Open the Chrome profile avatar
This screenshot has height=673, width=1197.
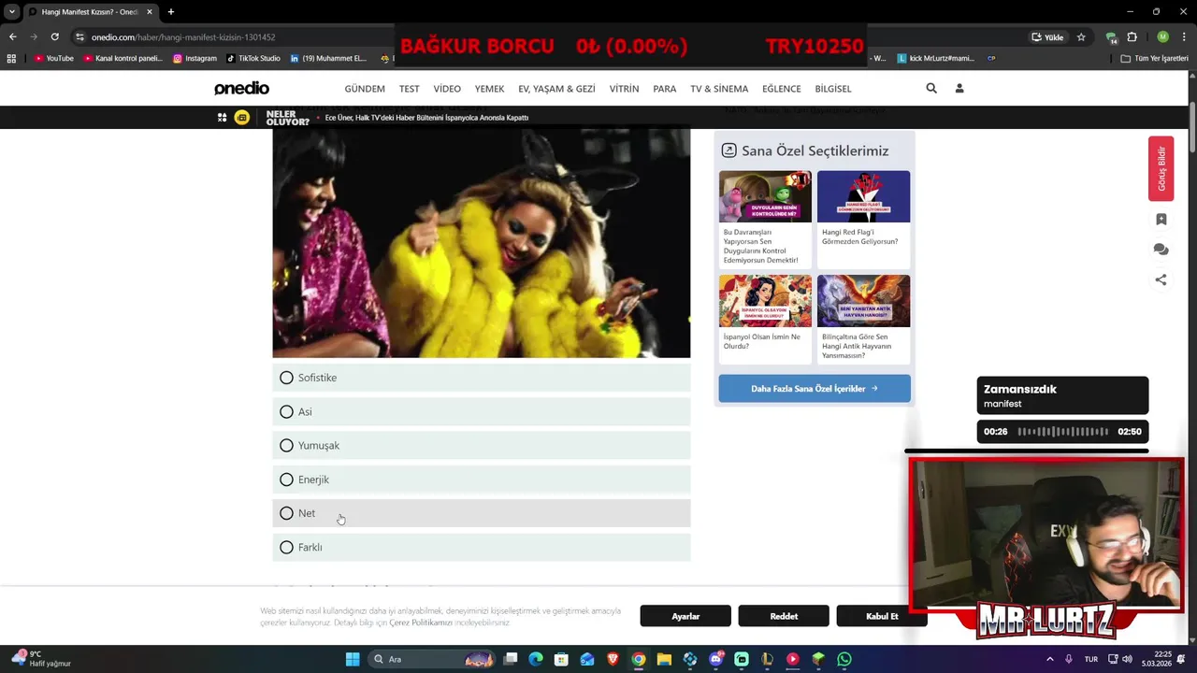[1162, 36]
